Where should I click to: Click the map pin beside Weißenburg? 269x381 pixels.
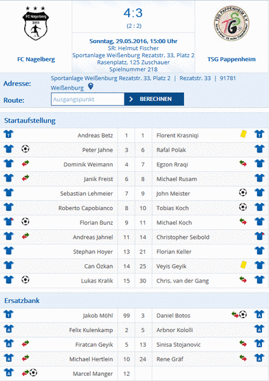[90, 86]
